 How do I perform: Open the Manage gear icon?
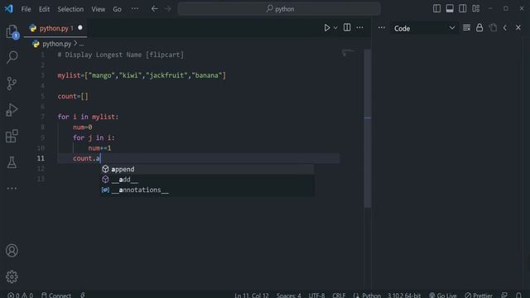[x=12, y=276]
